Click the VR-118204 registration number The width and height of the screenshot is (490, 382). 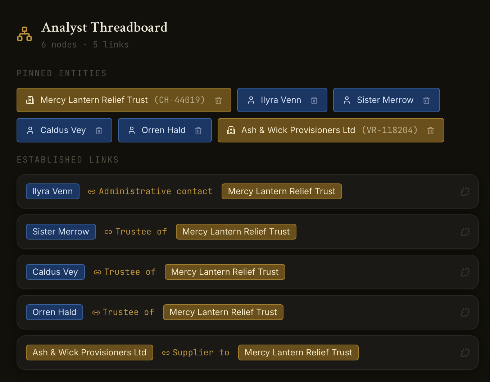coord(390,130)
